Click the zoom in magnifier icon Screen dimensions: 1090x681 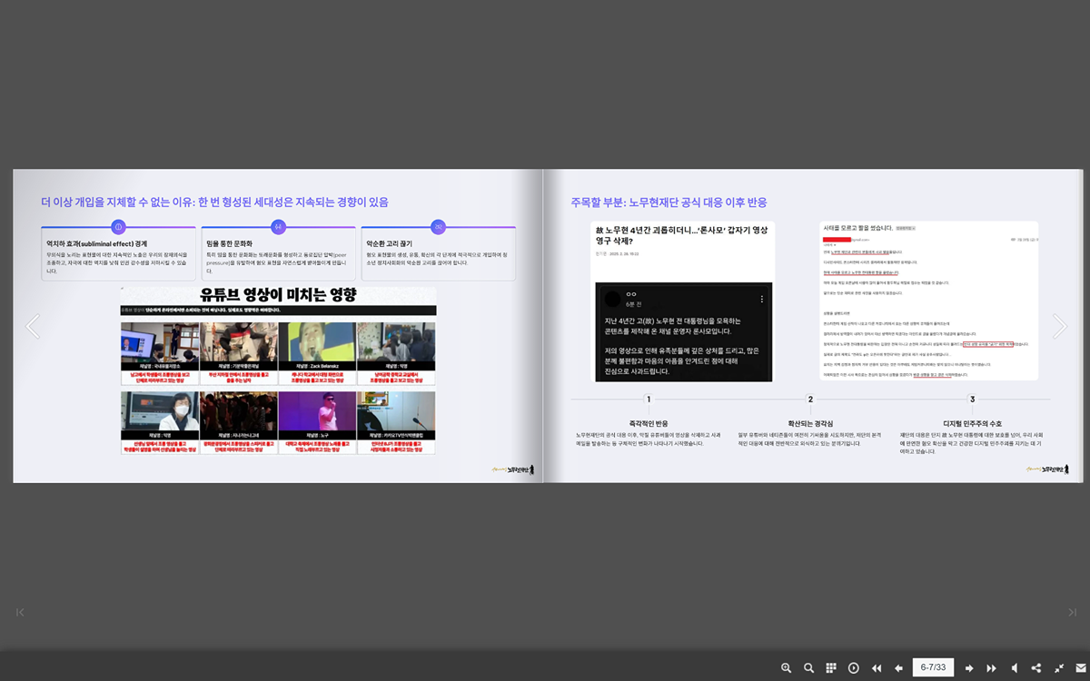click(x=787, y=668)
